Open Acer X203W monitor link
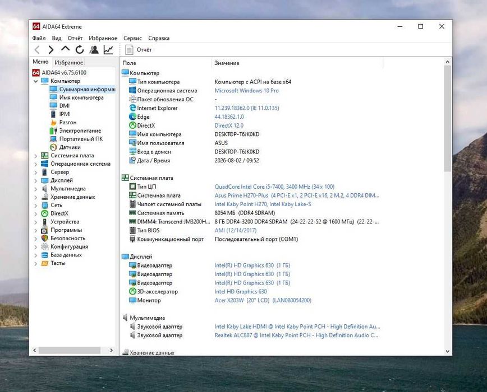 point(263,300)
